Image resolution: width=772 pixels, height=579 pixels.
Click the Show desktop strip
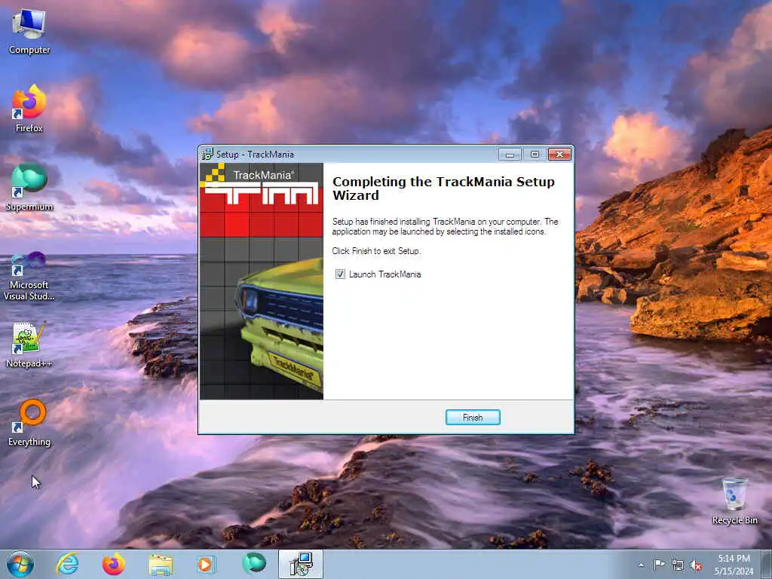[x=766, y=564]
